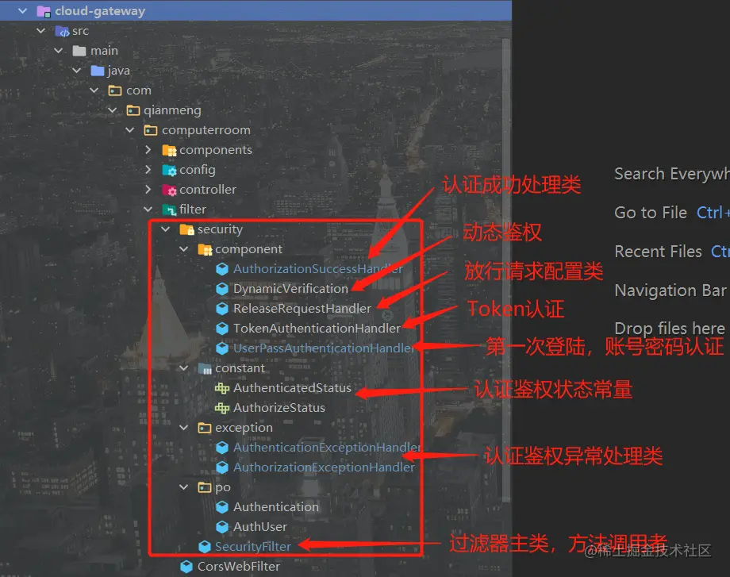Select CorsWebFilter class file
Screen dimensions: 730x577
[238, 567]
